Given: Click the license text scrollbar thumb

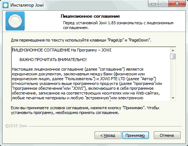Looking at the screenshot, I should click(x=173, y=56).
